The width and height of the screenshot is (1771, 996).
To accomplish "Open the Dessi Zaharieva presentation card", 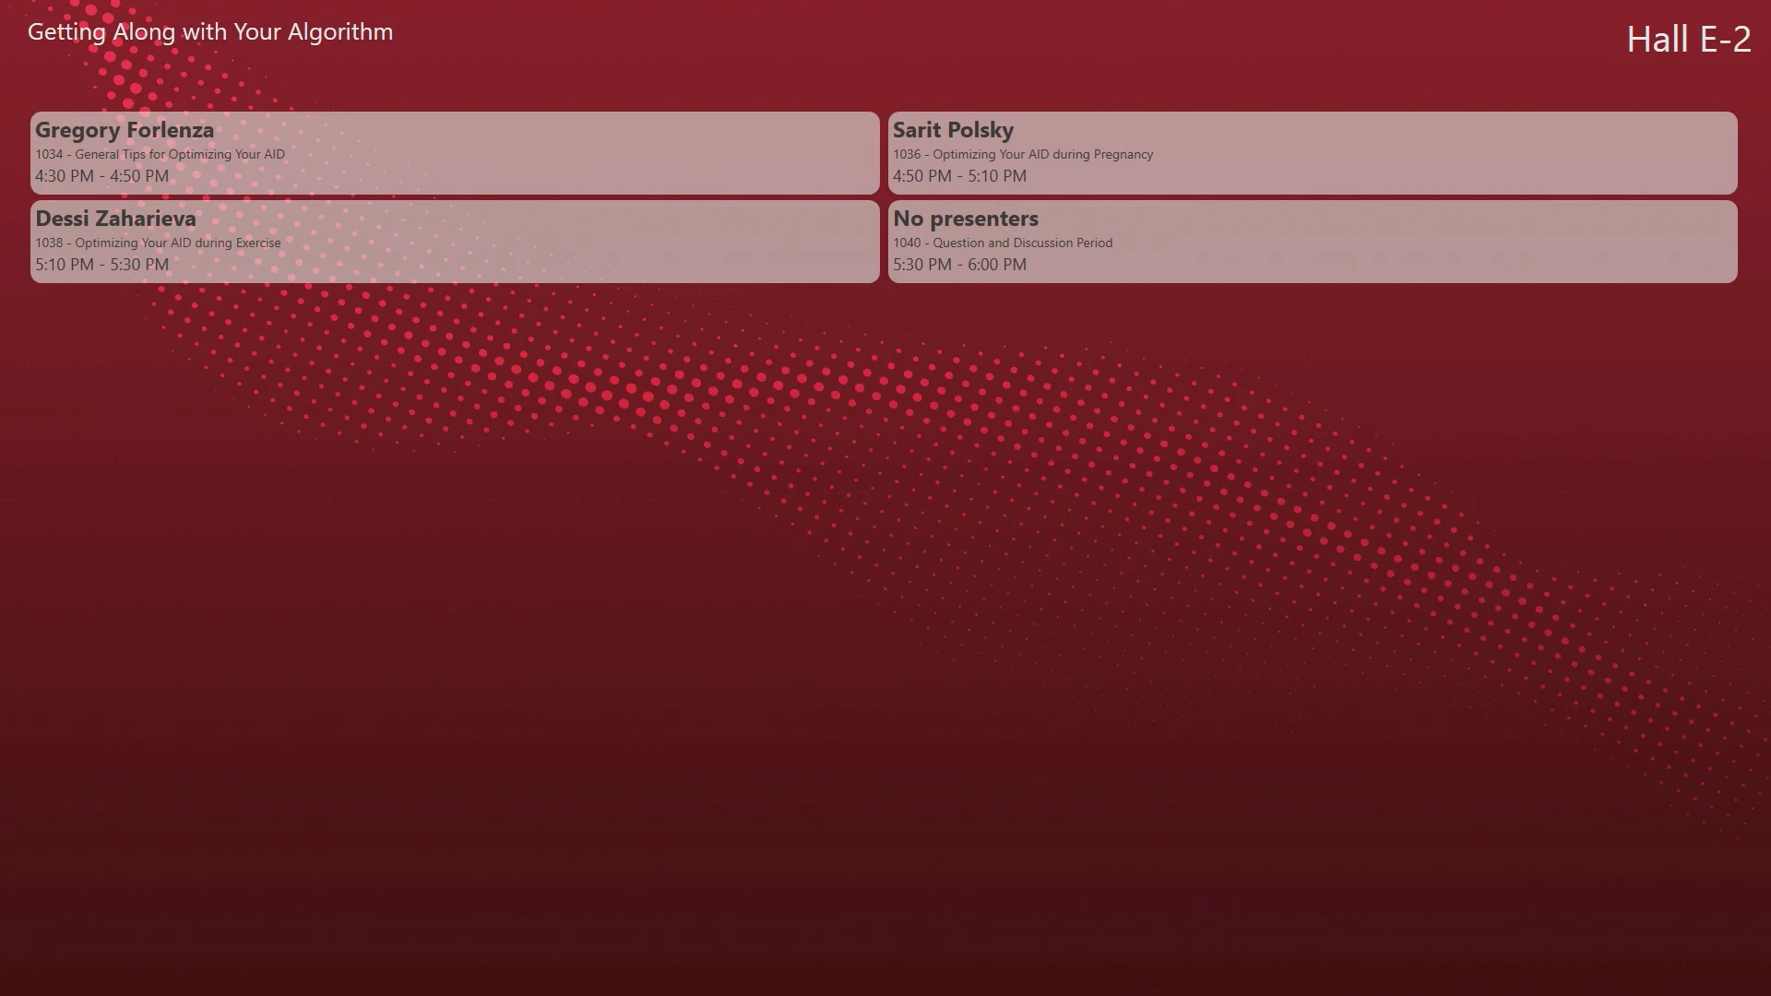I will (455, 242).
